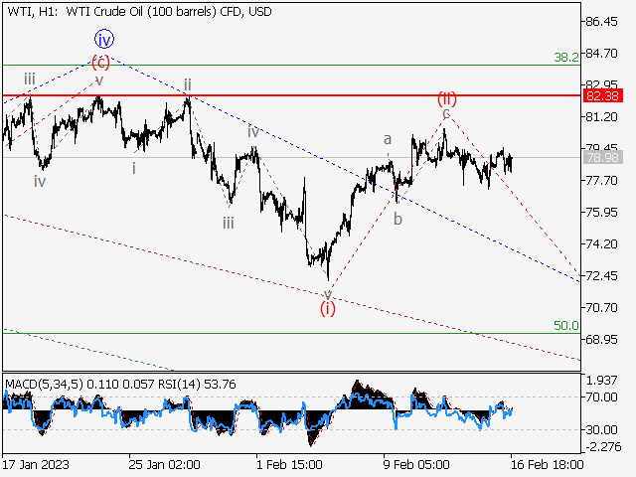Viewport: 636px width, 477px height.
Task: Select the grey i wave label
Action: (134, 168)
